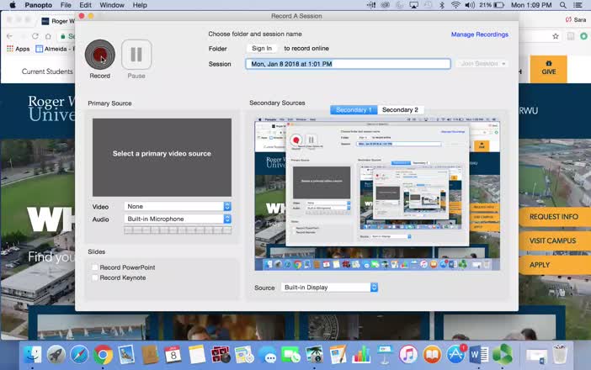Enable the Record Keynote checkbox
This screenshot has width=591, height=370.
click(95, 277)
